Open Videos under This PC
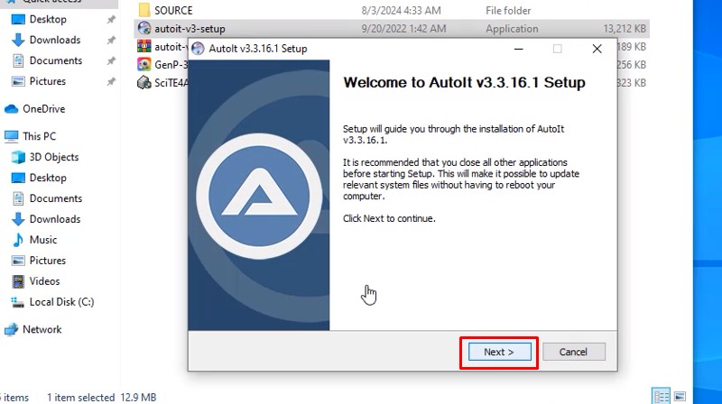 (x=44, y=281)
